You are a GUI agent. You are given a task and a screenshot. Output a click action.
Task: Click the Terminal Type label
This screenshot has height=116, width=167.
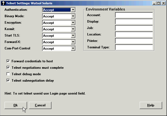click(98, 47)
